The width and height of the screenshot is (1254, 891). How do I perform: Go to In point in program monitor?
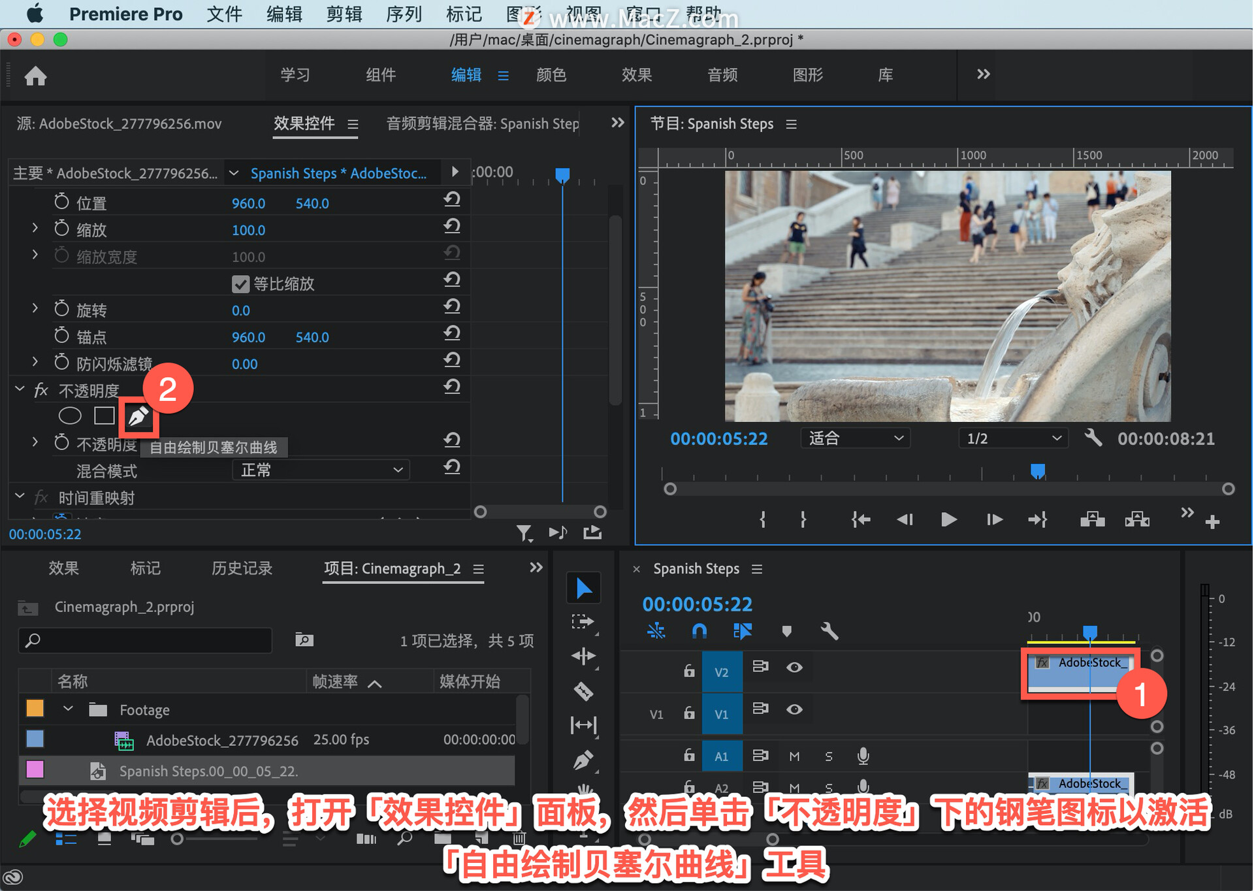pyautogui.click(x=861, y=520)
